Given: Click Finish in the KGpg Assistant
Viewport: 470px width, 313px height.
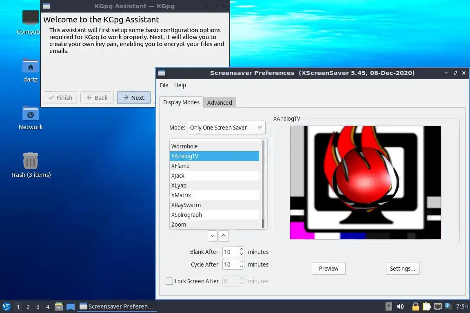Looking at the screenshot, I should tap(60, 98).
